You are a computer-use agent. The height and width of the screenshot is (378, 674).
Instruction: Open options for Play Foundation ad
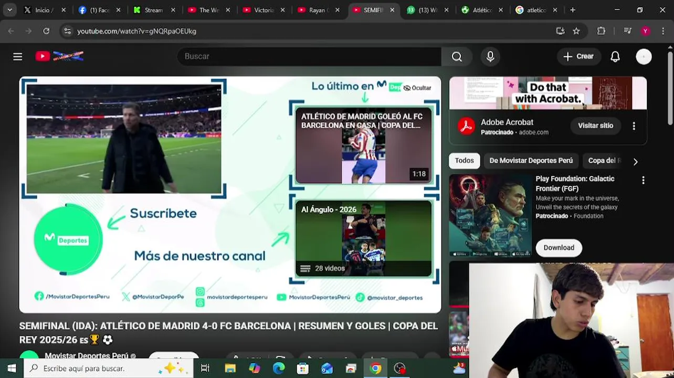click(x=643, y=180)
